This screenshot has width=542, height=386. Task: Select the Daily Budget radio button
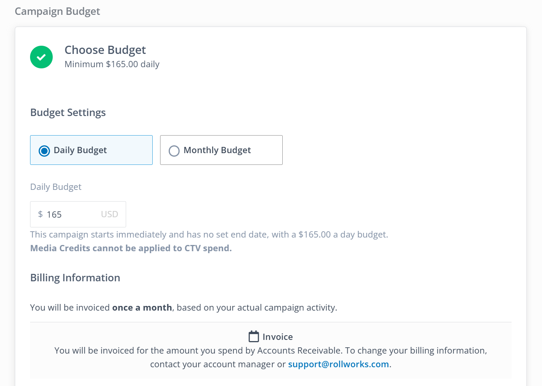pyautogui.click(x=45, y=151)
